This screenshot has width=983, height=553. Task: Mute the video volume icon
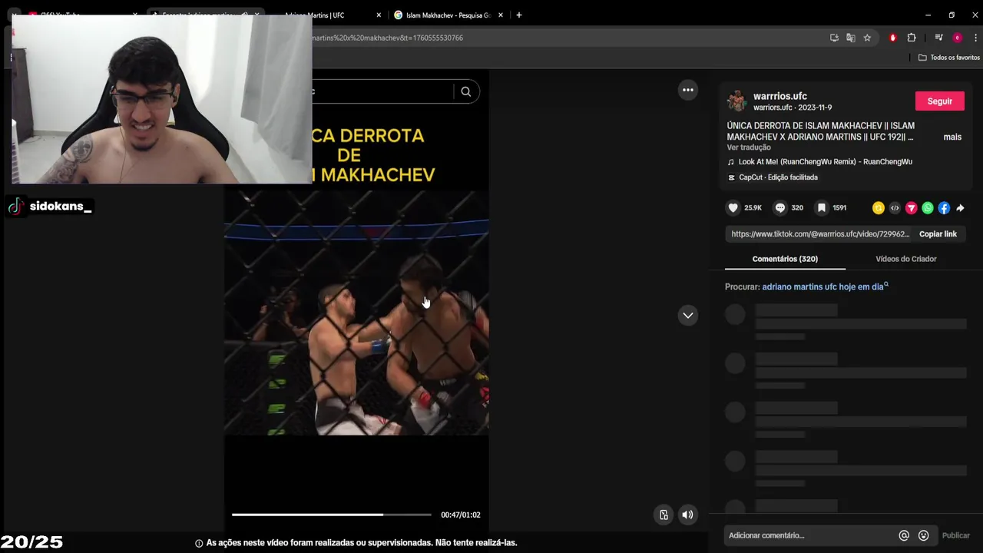[x=687, y=515]
